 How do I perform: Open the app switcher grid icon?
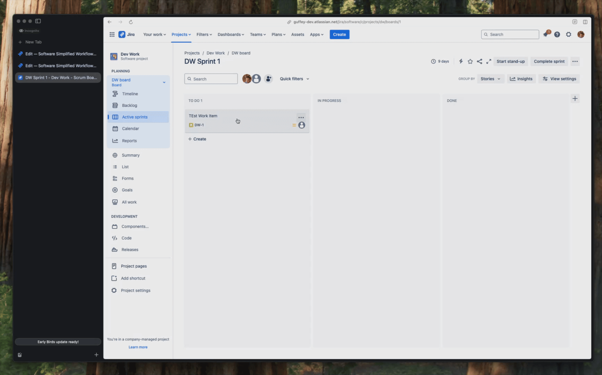pos(112,34)
